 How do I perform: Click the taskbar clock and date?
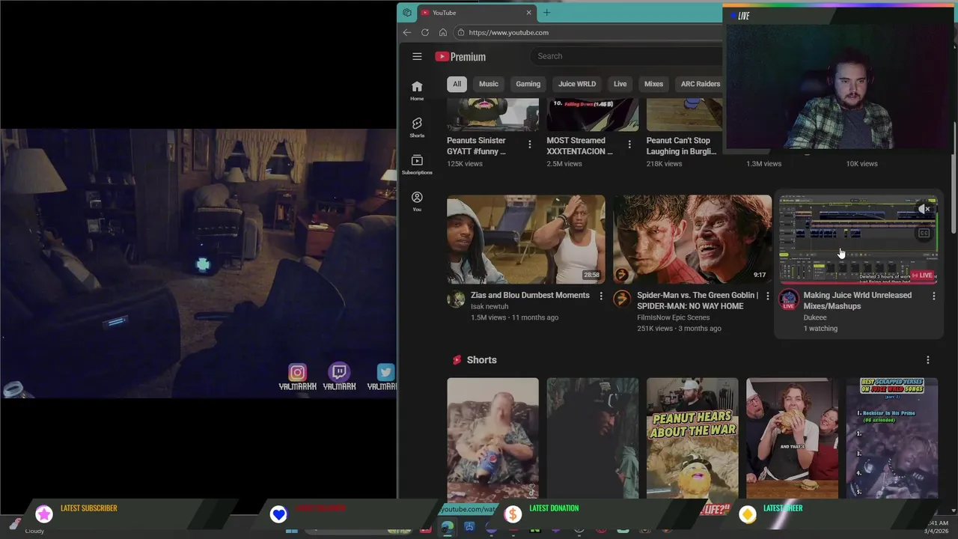coord(938,527)
